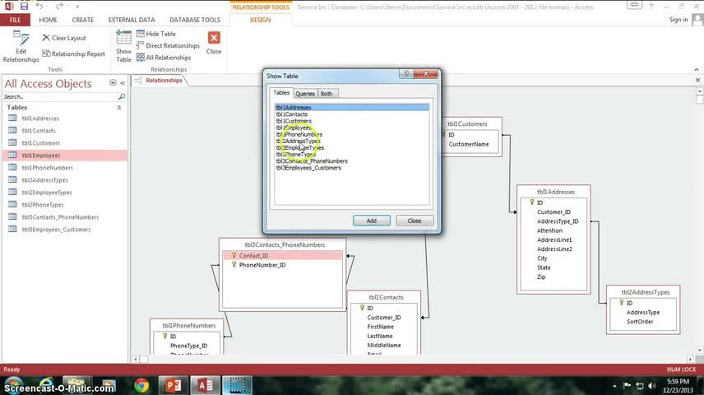
Task: Click the navigation Search box
Action: click(x=60, y=96)
